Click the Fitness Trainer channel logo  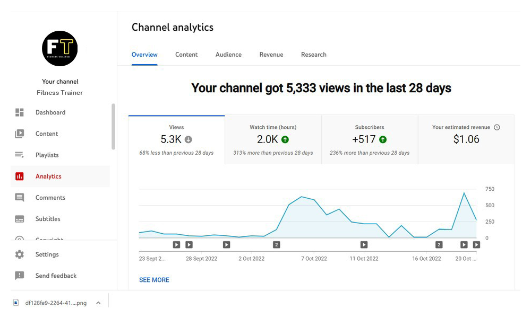pos(60,48)
